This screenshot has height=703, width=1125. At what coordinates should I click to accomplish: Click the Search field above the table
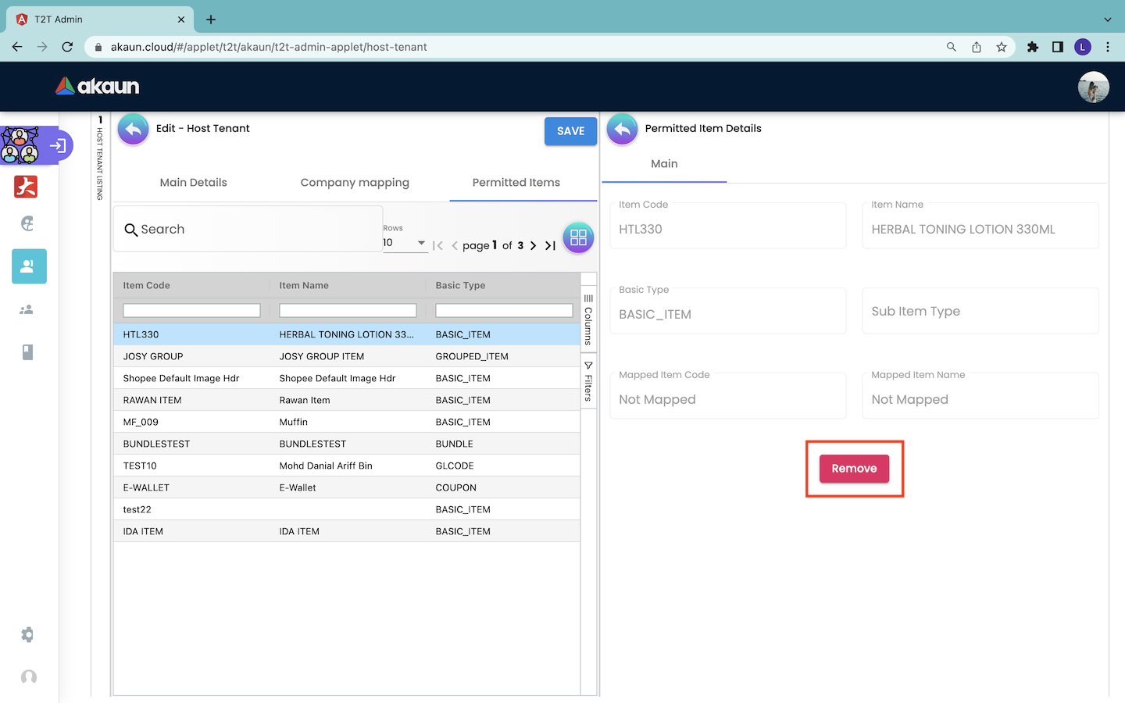coord(250,230)
